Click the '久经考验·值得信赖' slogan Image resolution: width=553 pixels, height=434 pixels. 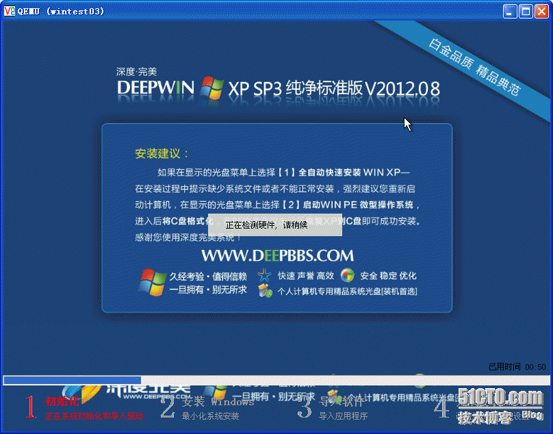[x=208, y=277]
